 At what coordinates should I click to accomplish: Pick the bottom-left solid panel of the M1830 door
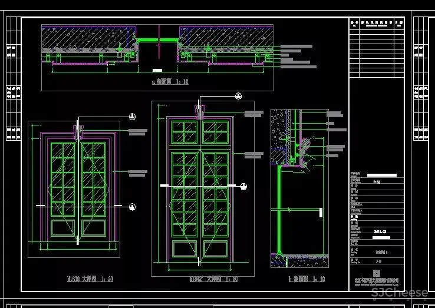pyautogui.click(x=64, y=228)
